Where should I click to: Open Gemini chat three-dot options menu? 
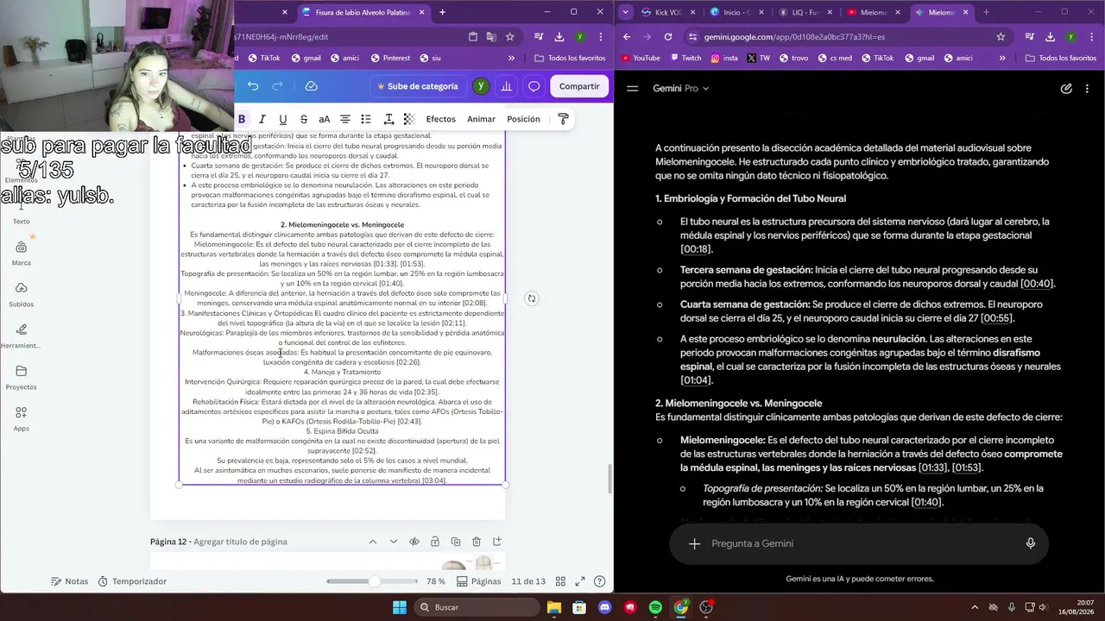coord(1089,88)
